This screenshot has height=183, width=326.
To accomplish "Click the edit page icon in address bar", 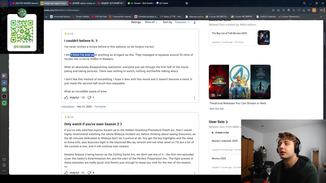I will (x=273, y=10).
